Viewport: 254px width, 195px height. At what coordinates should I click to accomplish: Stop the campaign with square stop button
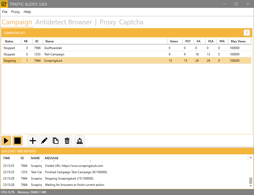[18, 141]
